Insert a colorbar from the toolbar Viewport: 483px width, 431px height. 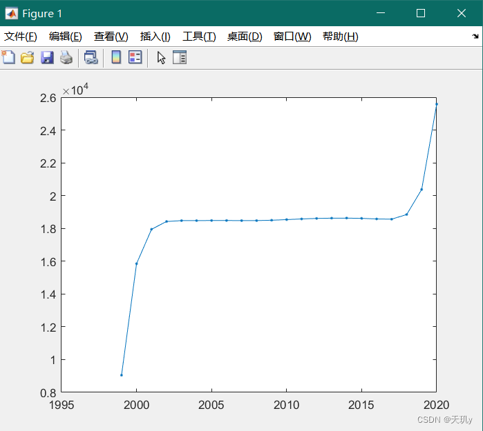click(x=116, y=57)
